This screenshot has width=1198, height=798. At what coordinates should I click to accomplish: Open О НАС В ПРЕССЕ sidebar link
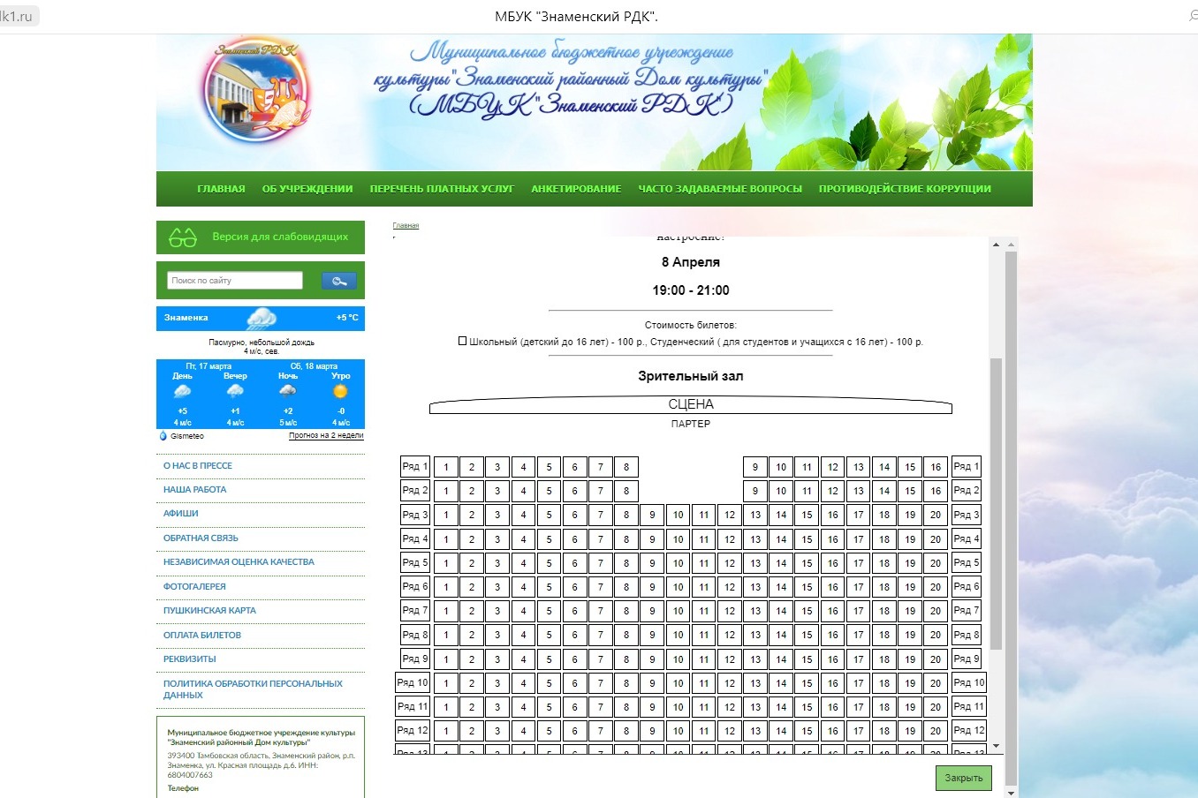(198, 466)
